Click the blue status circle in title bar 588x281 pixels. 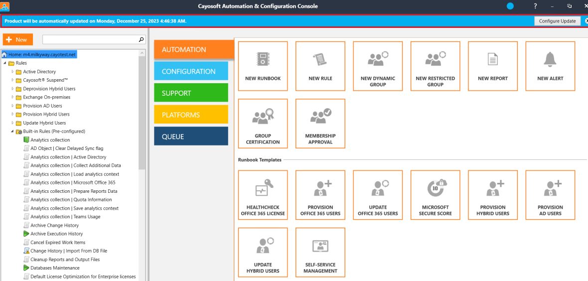pos(510,6)
